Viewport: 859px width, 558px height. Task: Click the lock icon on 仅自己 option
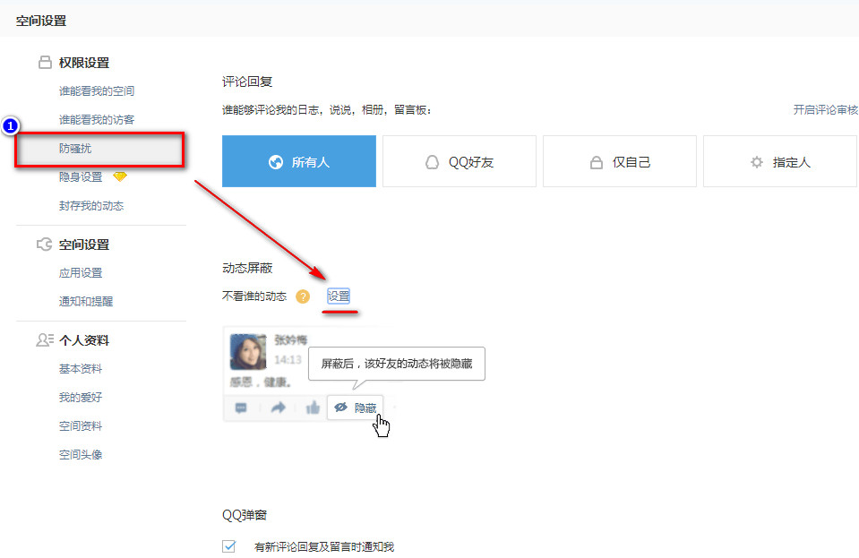(x=596, y=162)
